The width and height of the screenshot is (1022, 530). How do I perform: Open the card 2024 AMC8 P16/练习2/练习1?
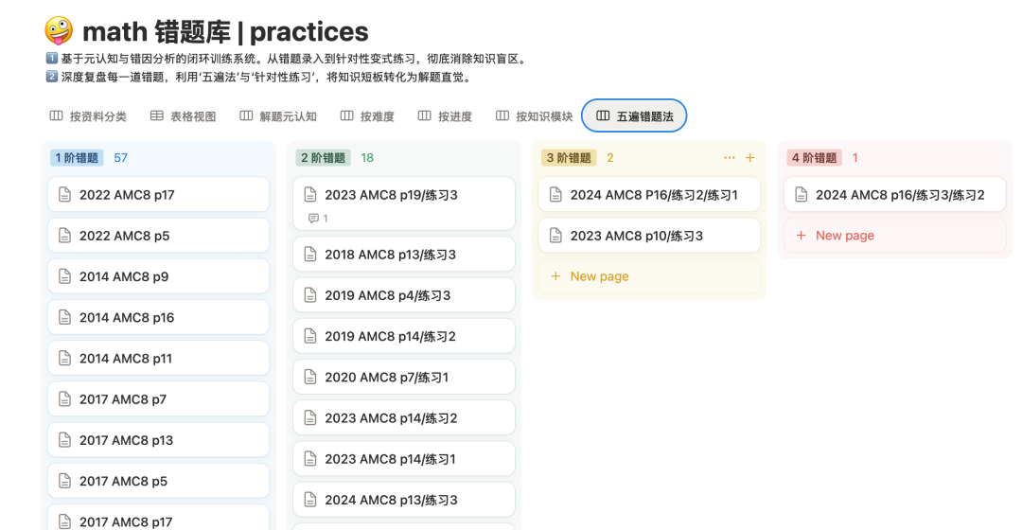point(649,194)
